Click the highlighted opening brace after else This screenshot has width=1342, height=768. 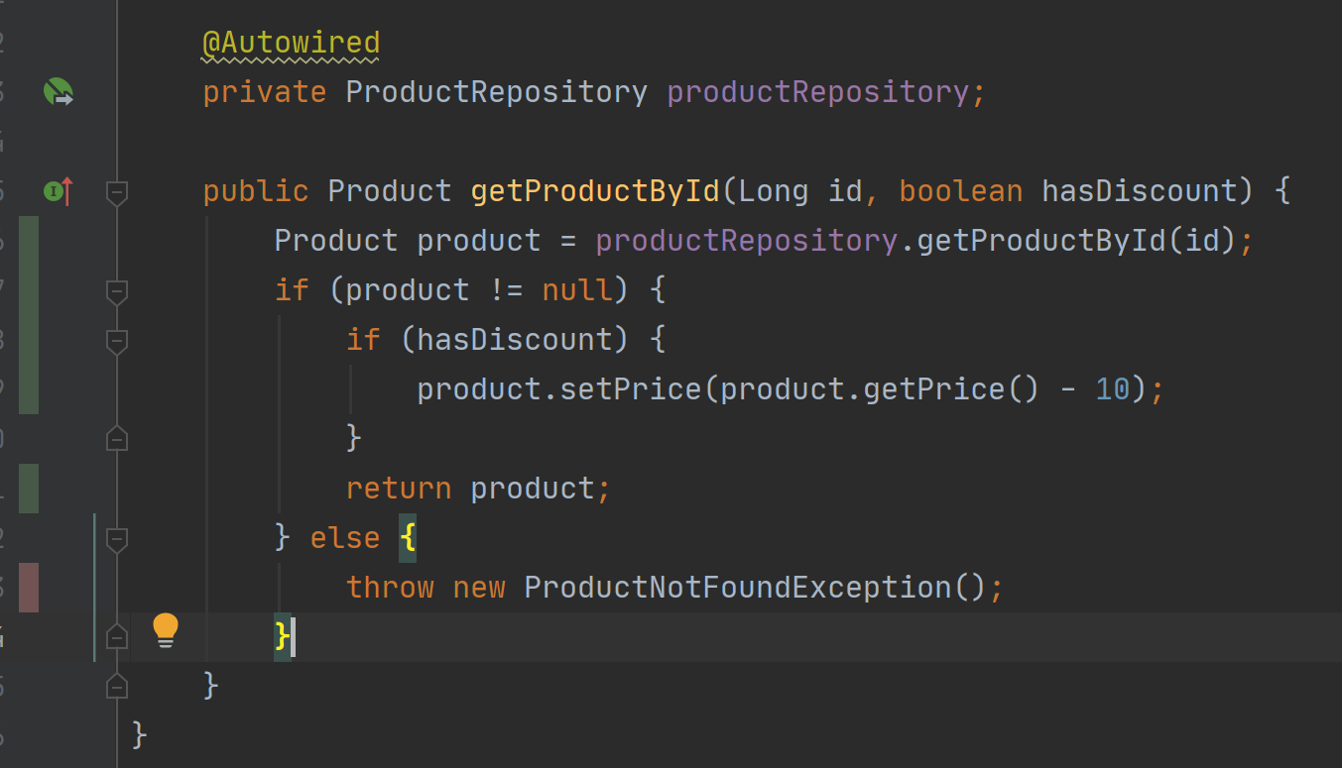408,538
